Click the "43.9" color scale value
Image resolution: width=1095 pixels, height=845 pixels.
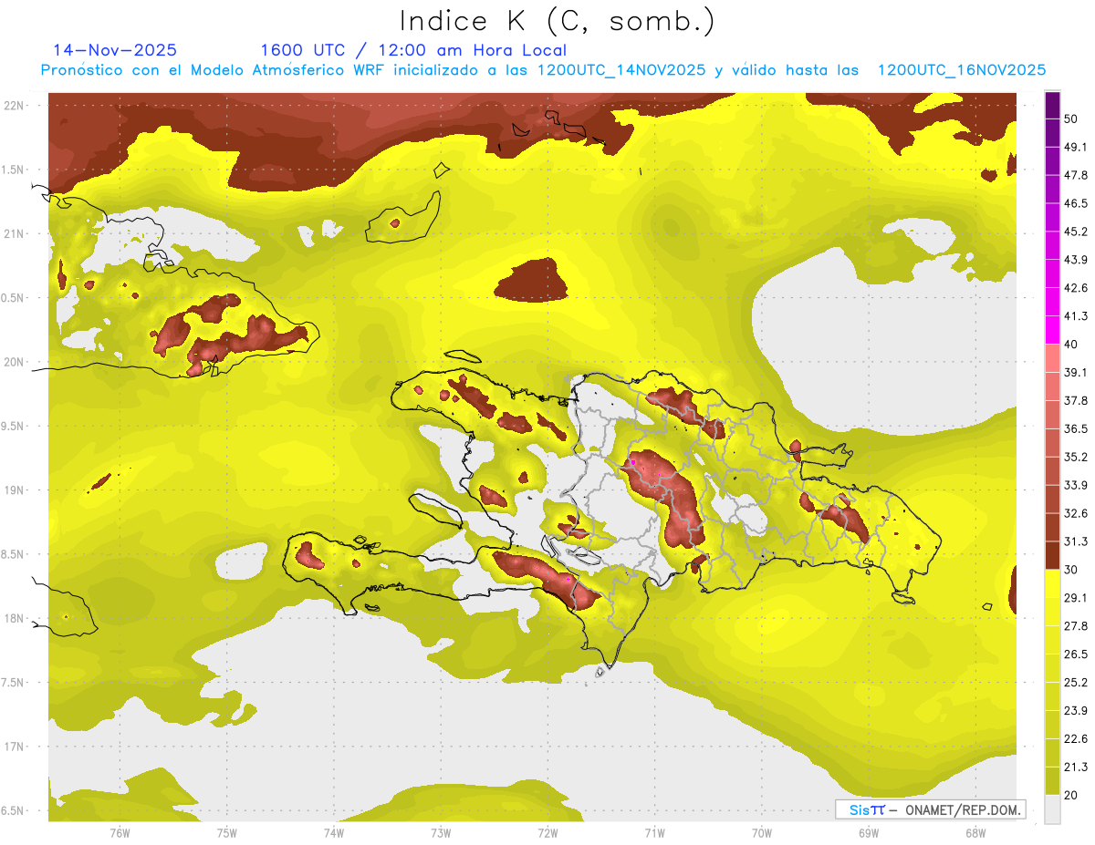point(1075,260)
